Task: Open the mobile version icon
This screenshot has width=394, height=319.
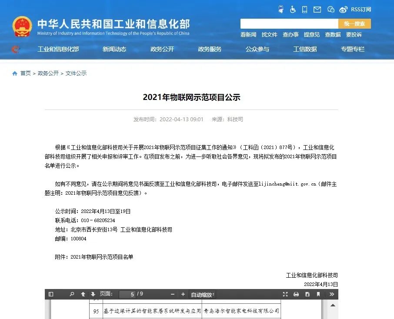Action: (x=305, y=9)
